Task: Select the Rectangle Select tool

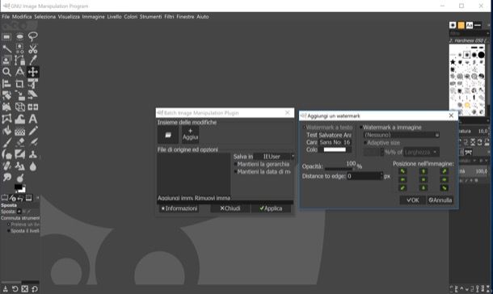Action: pos(6,37)
